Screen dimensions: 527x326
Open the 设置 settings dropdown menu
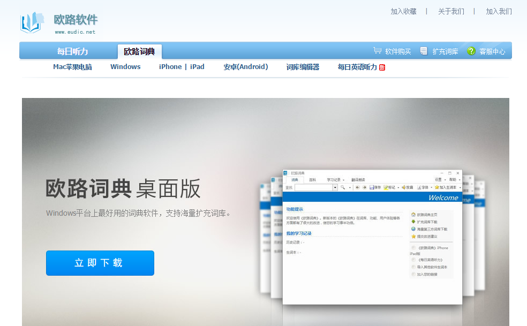(x=438, y=179)
